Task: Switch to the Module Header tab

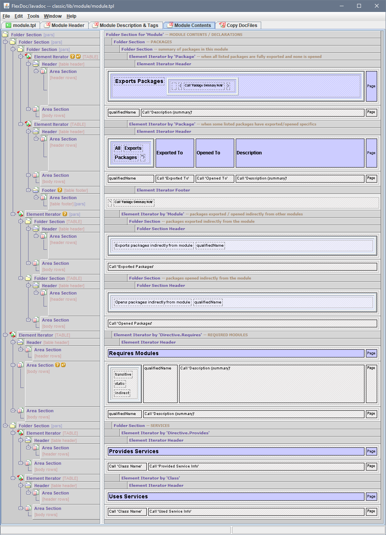Action: [x=64, y=25]
